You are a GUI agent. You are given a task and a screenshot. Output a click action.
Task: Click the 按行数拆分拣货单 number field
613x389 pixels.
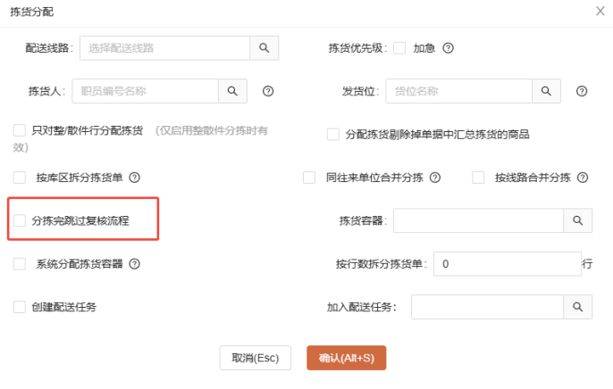(507, 264)
